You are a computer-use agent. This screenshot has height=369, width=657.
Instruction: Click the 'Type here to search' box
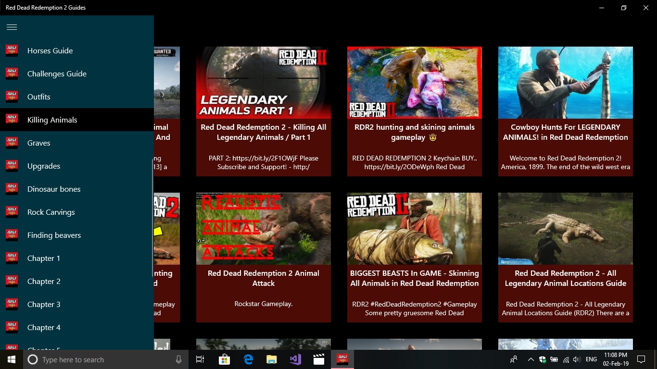pyautogui.click(x=106, y=359)
